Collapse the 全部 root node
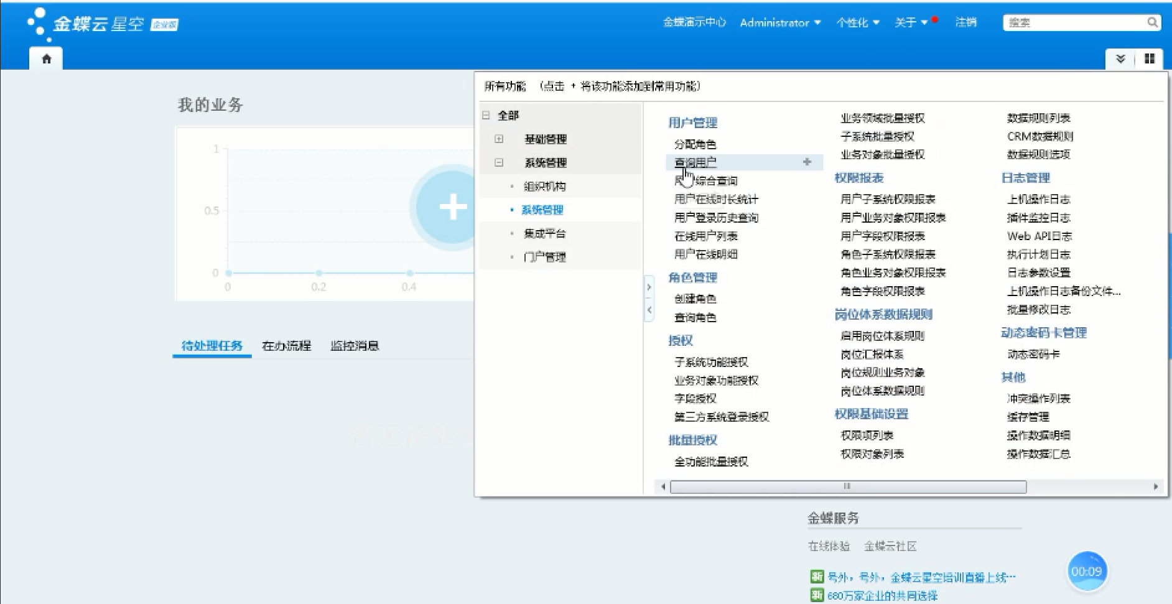The height and width of the screenshot is (604, 1172). pyautogui.click(x=486, y=115)
